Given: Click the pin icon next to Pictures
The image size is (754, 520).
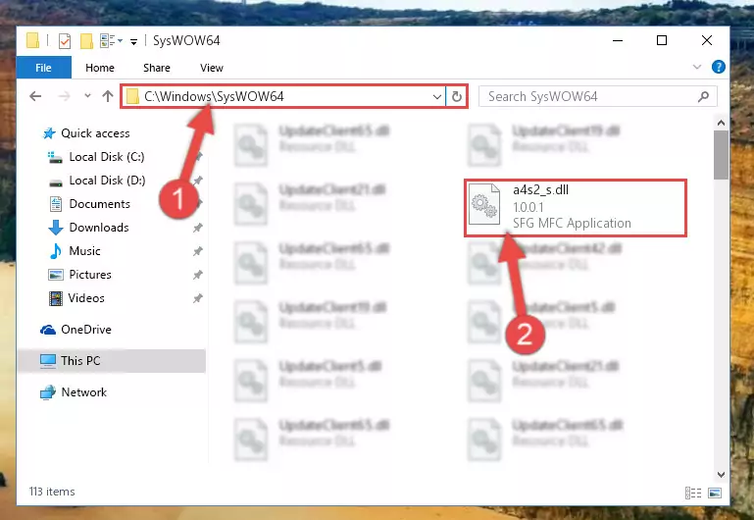Looking at the screenshot, I should click(x=198, y=275).
